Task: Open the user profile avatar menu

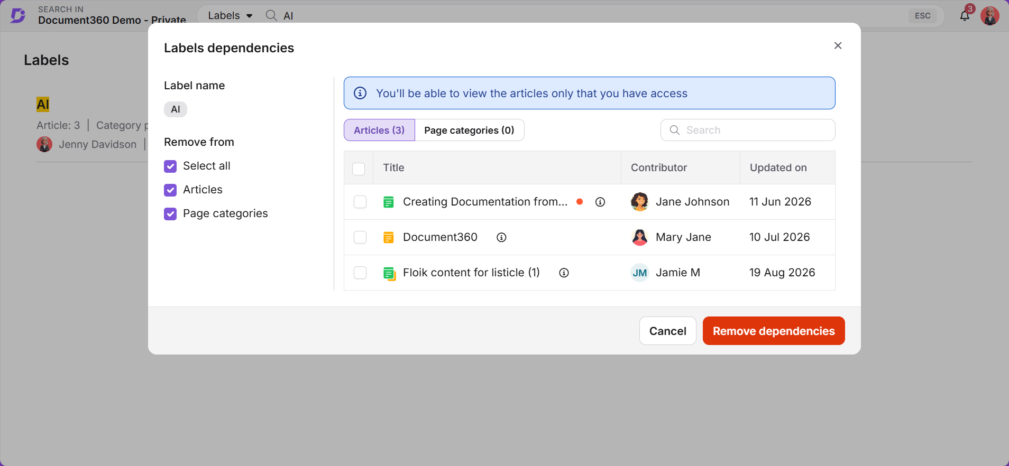Action: [x=990, y=16]
